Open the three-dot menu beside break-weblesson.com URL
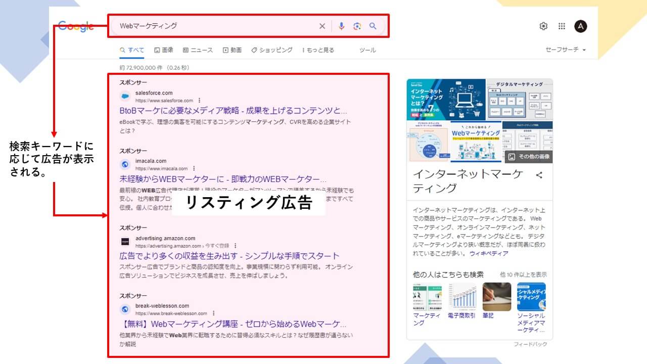Screen dimensions: 647x364 (x=213, y=313)
